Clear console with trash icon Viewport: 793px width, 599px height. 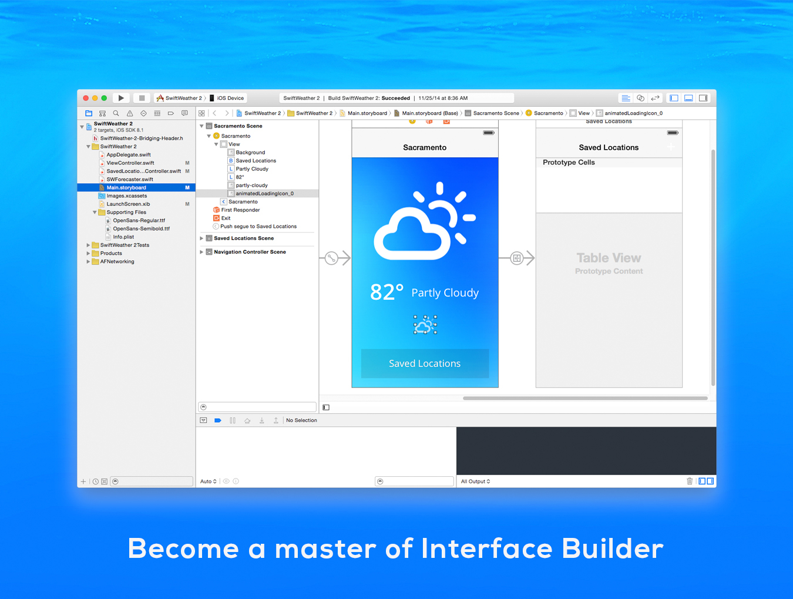point(690,481)
